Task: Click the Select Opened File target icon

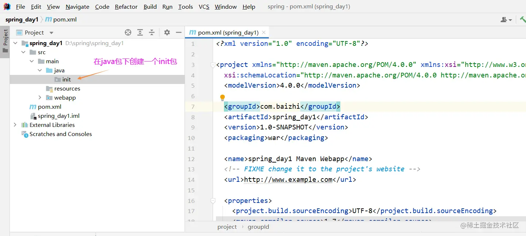Action: (x=128, y=32)
